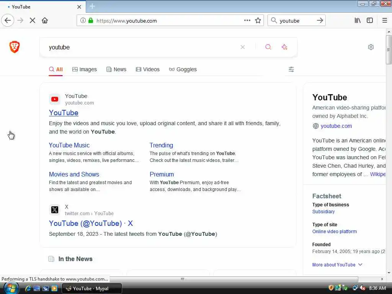Screen dimensions: 392x294
Task: Click the Brave lion logo
Action: click(15, 47)
